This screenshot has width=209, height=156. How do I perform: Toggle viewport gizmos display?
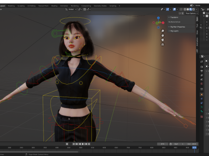click(168, 10)
